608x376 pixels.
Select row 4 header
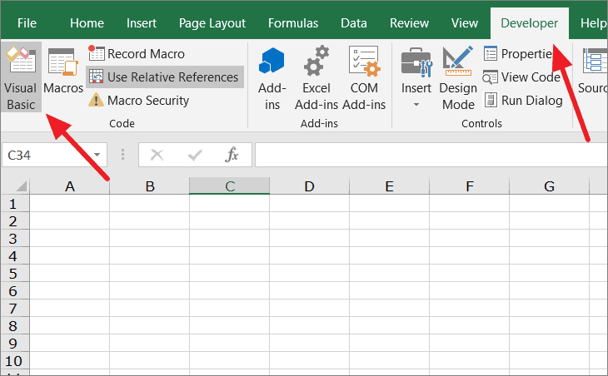pyautogui.click(x=15, y=255)
